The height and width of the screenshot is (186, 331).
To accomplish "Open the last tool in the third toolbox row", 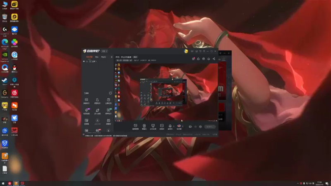I will point(108,122).
